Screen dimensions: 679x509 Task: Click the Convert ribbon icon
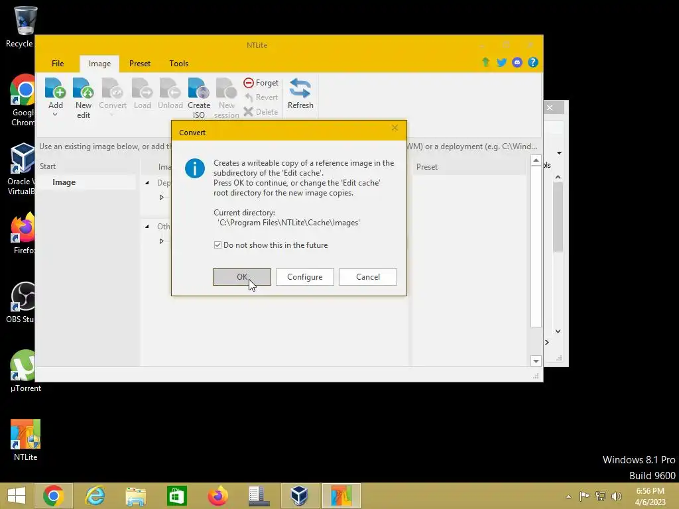113,88
